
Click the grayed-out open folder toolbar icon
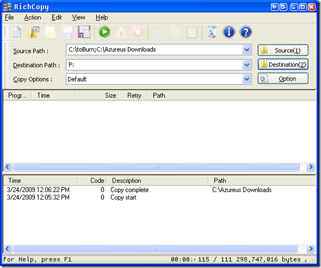pyautogui.click(x=50, y=32)
